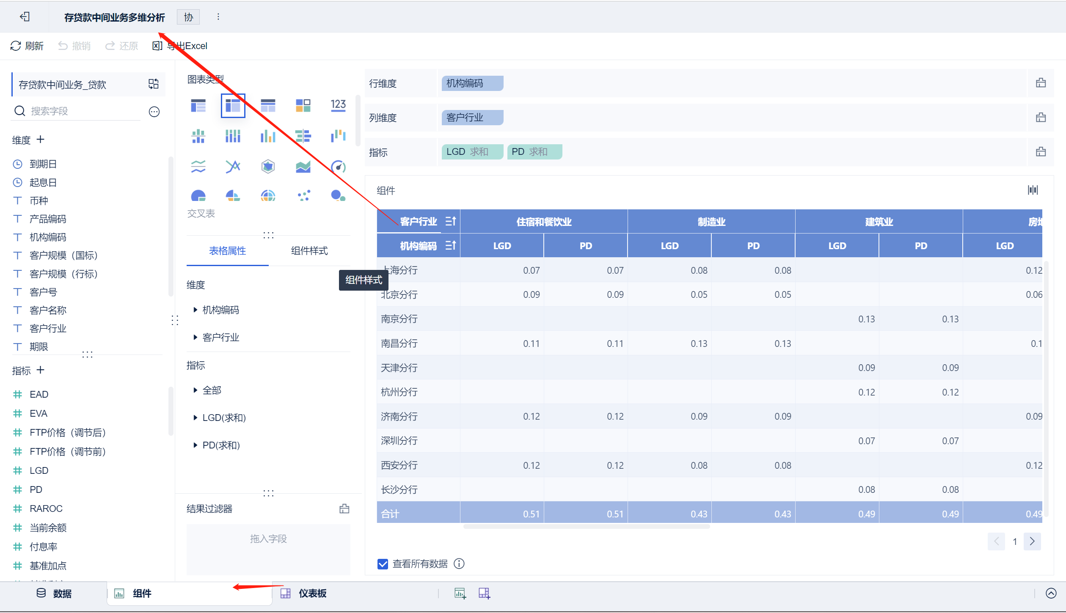The image size is (1066, 613).
Task: Select the crosstab chart type icon
Action: [233, 105]
